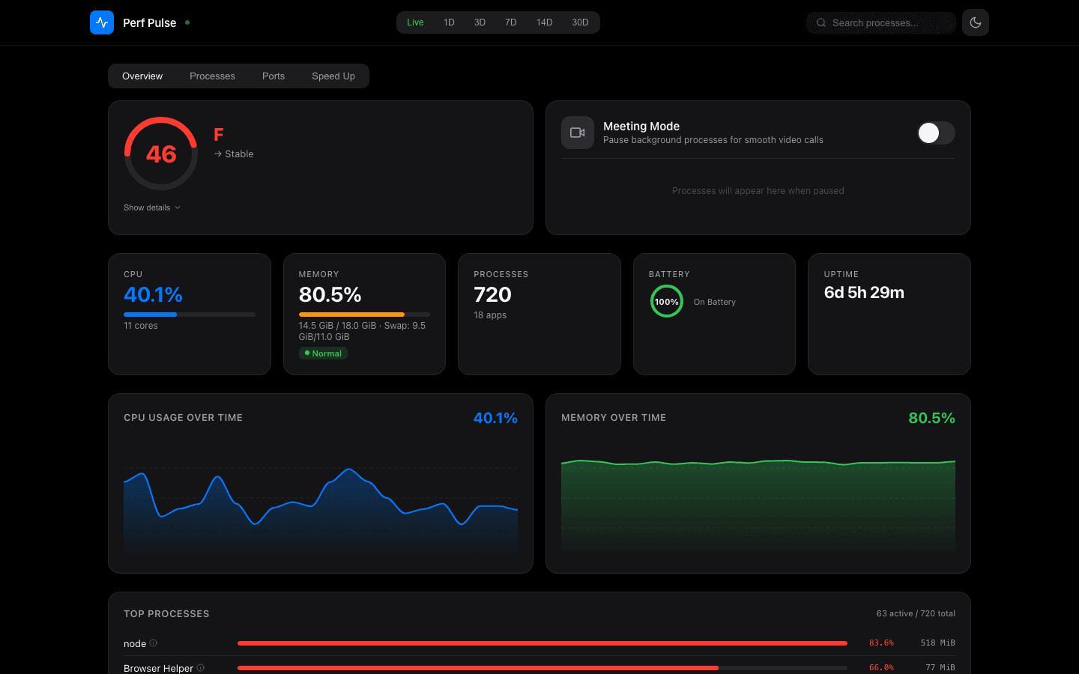Select the 30D time range

581,22
